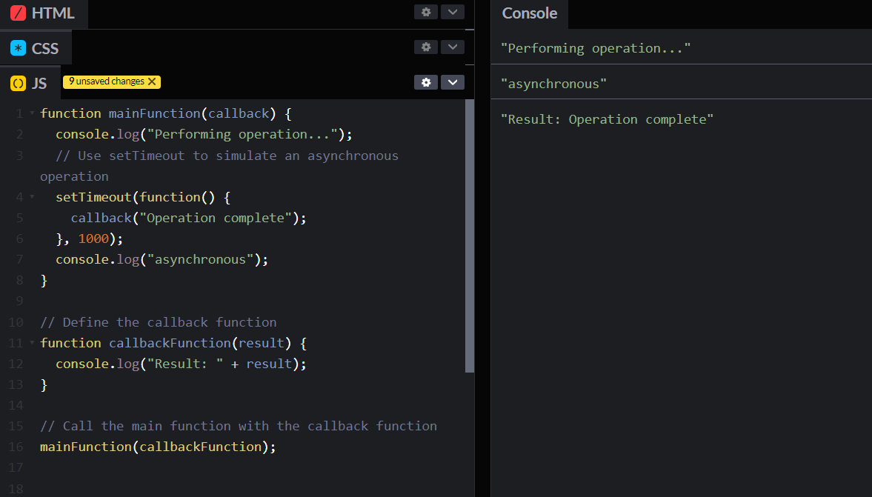The image size is (872, 497).
Task: Click line 16 mainFunction(callbackFunction) call
Action: [x=158, y=447]
